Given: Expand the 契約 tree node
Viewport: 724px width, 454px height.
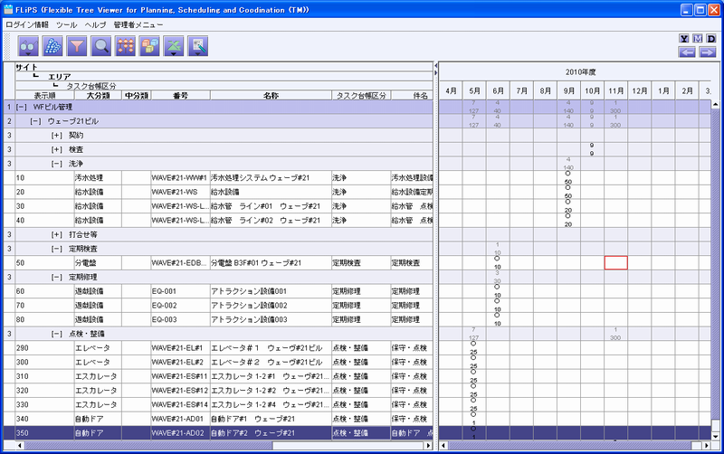Looking at the screenshot, I should point(57,136).
